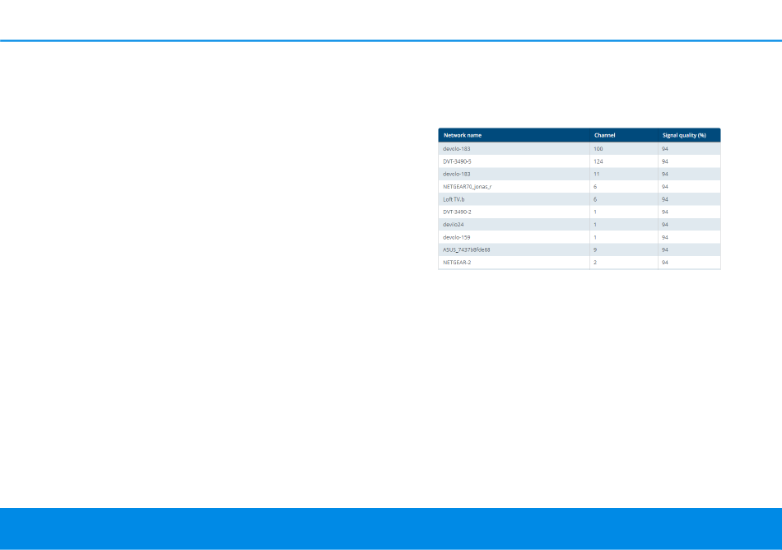Viewport: 782px width, 550px height.
Task: Click channel value 11 in the table
Action: [597, 175]
